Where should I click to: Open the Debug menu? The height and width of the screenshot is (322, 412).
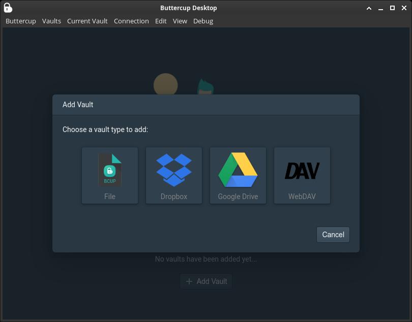pos(203,21)
